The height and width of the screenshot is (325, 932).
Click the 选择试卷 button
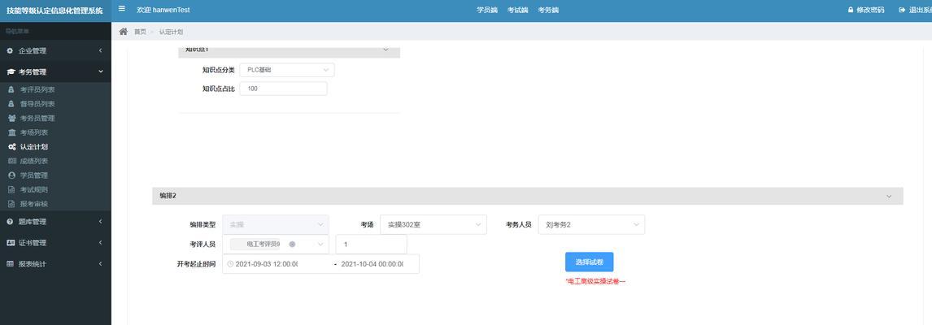click(x=589, y=262)
